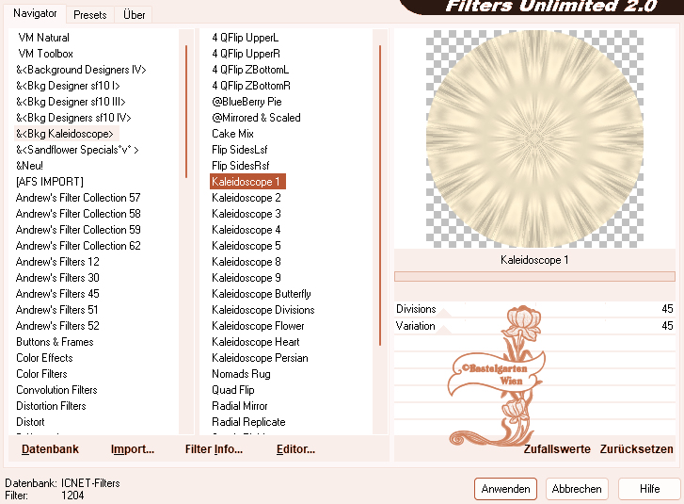Open the Presets tab
This screenshot has width=684, height=504.
click(x=90, y=15)
